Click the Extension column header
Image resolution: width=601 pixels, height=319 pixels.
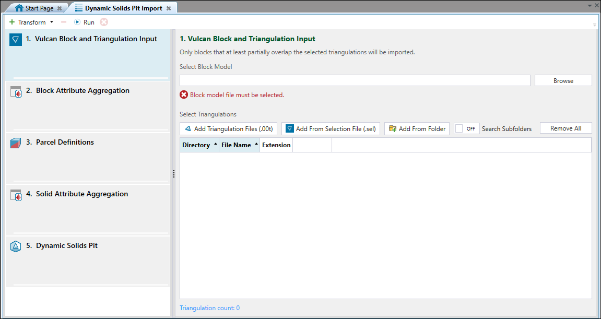coord(276,145)
